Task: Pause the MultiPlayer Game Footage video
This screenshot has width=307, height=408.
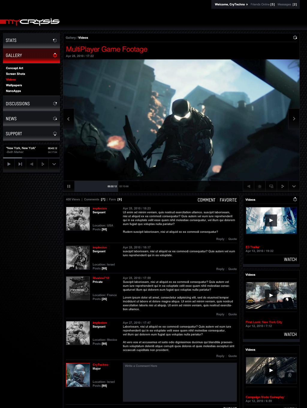Action: [69, 186]
